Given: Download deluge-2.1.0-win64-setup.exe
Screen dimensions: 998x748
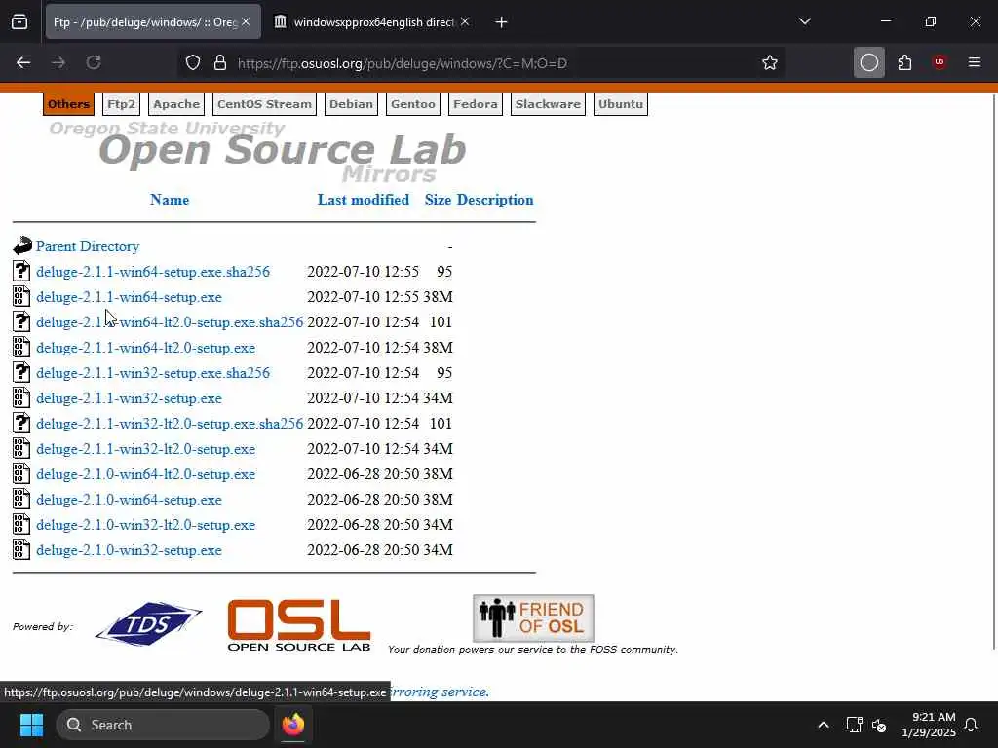Looking at the screenshot, I should (x=130, y=500).
